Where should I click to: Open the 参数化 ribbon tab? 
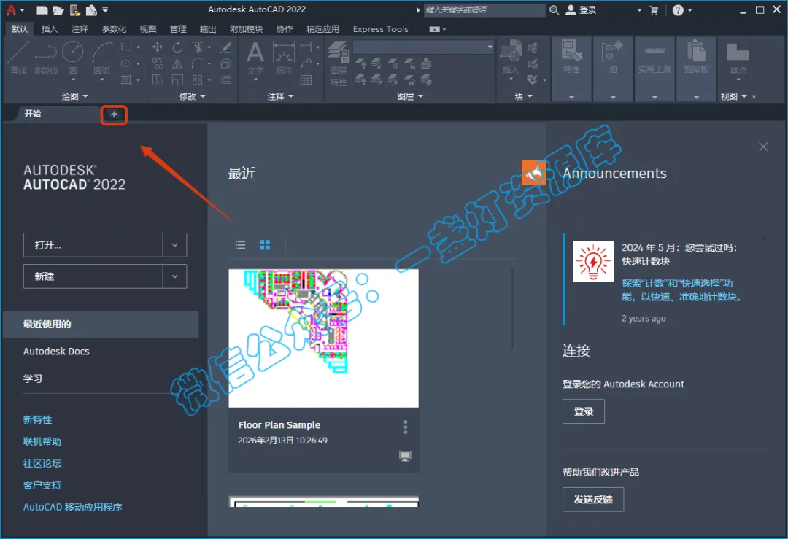click(114, 29)
